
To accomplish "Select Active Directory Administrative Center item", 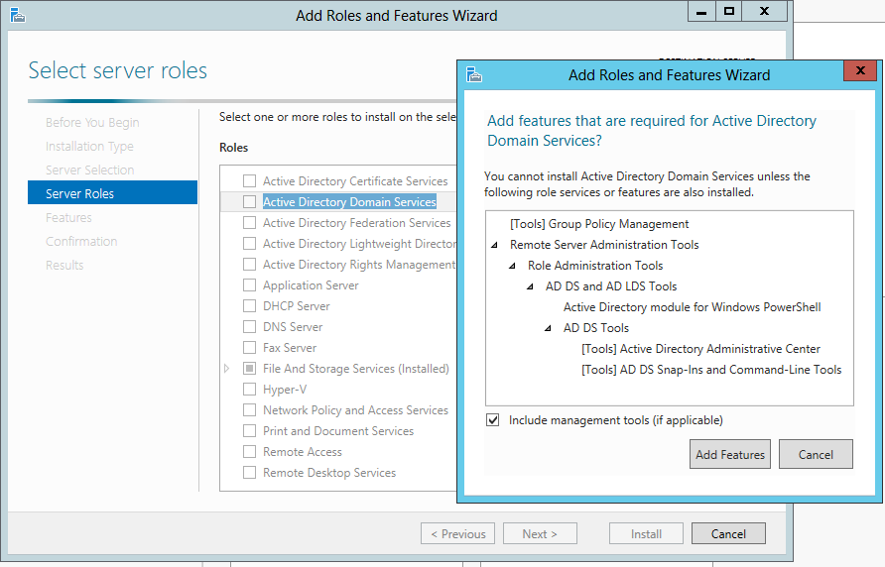I will point(700,349).
